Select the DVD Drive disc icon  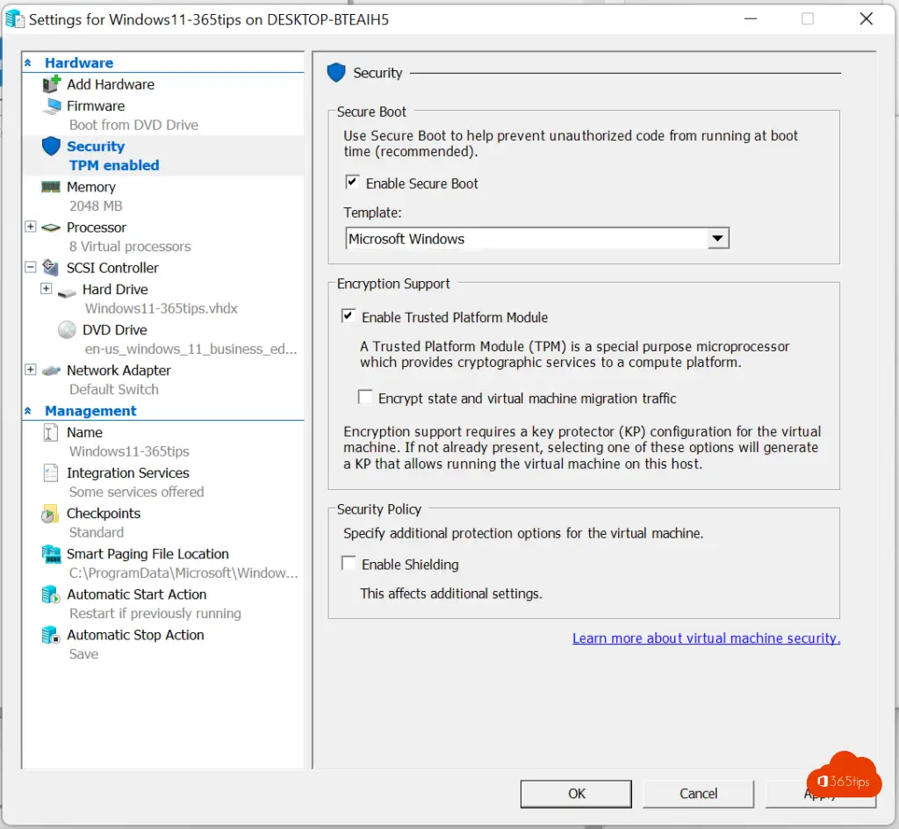[x=67, y=330]
